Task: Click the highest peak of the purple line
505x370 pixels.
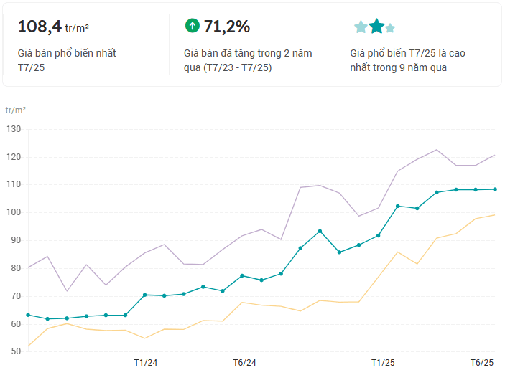Action: click(437, 150)
